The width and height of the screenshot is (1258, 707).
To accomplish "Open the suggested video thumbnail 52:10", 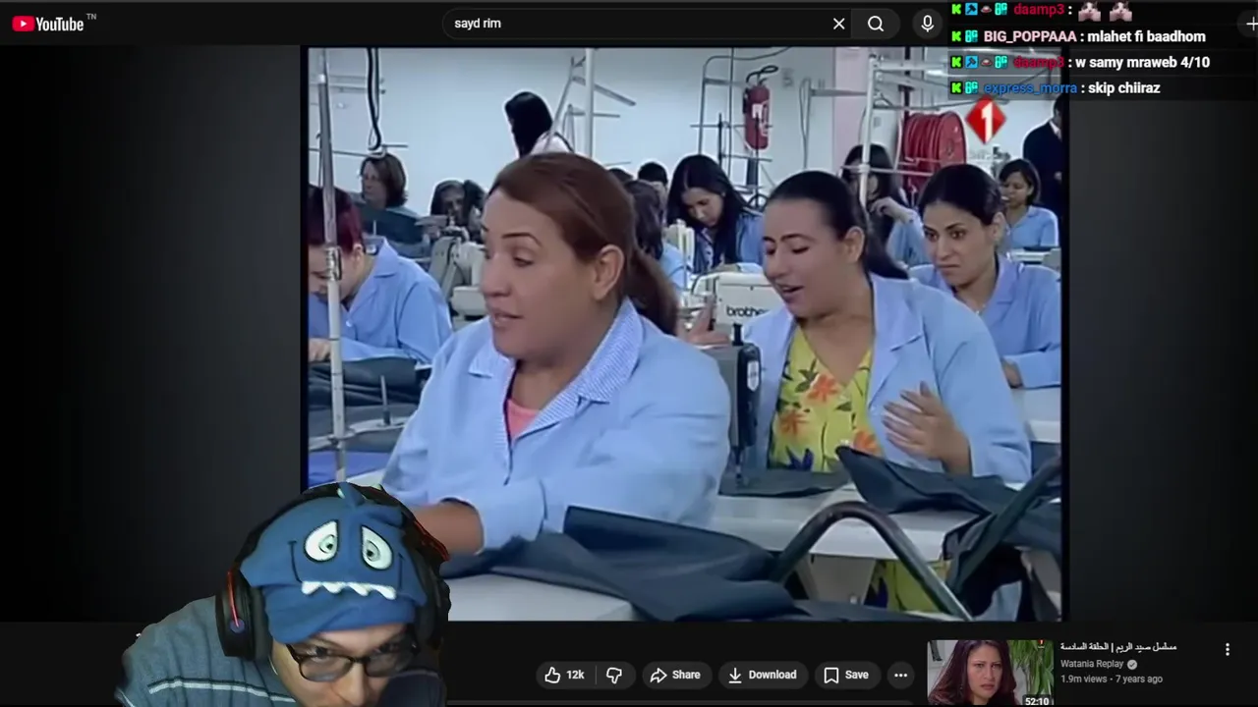I will 990,673.
